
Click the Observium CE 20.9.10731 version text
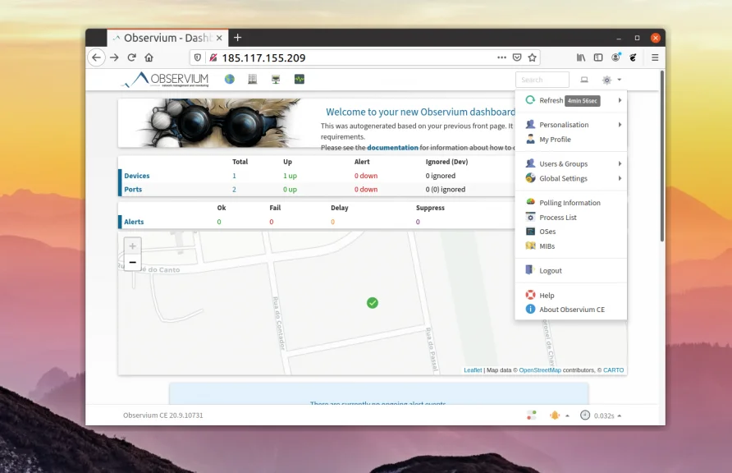pyautogui.click(x=163, y=415)
